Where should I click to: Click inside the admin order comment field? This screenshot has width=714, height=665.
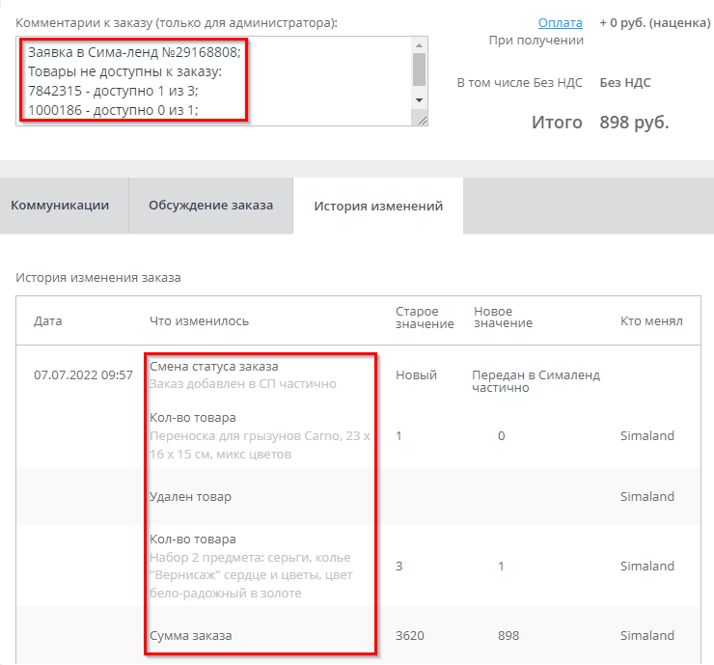[x=212, y=82]
